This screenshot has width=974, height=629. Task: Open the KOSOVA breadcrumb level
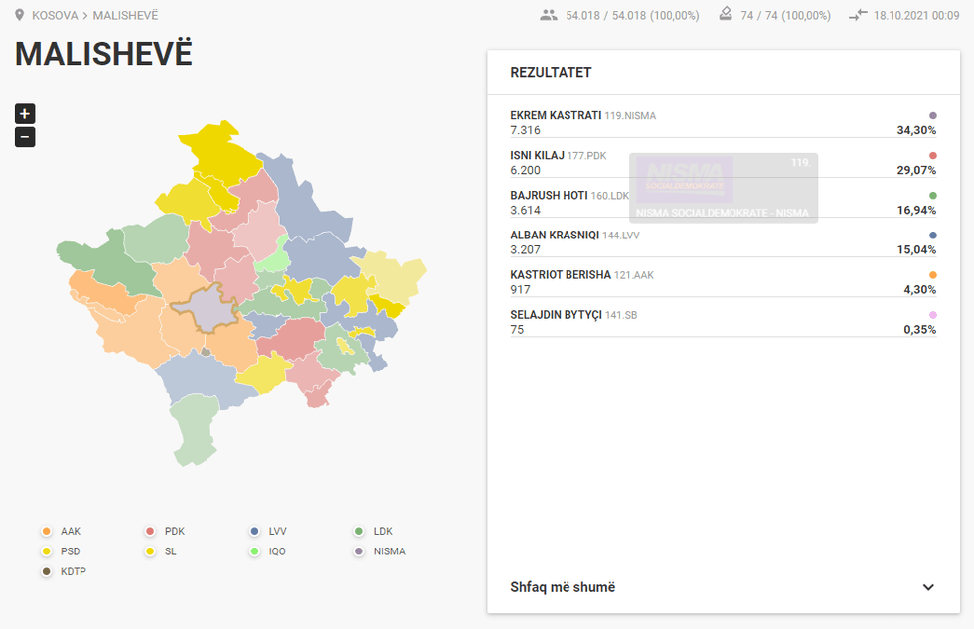point(55,16)
